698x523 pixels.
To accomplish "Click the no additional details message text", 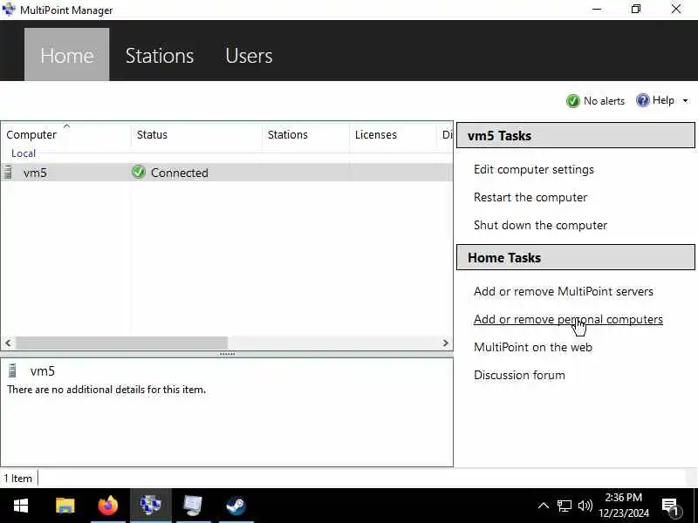I will 106,390.
